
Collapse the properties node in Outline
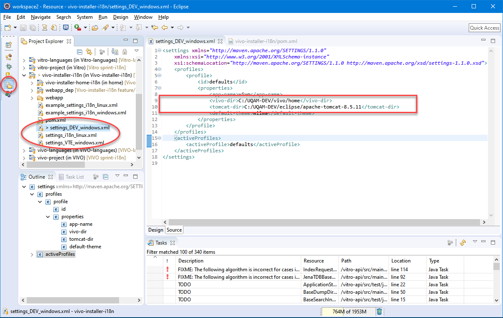tap(48, 217)
